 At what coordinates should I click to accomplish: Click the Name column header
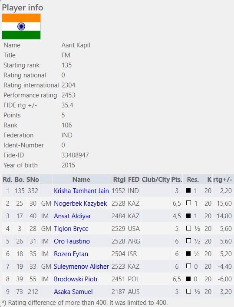[81, 179]
